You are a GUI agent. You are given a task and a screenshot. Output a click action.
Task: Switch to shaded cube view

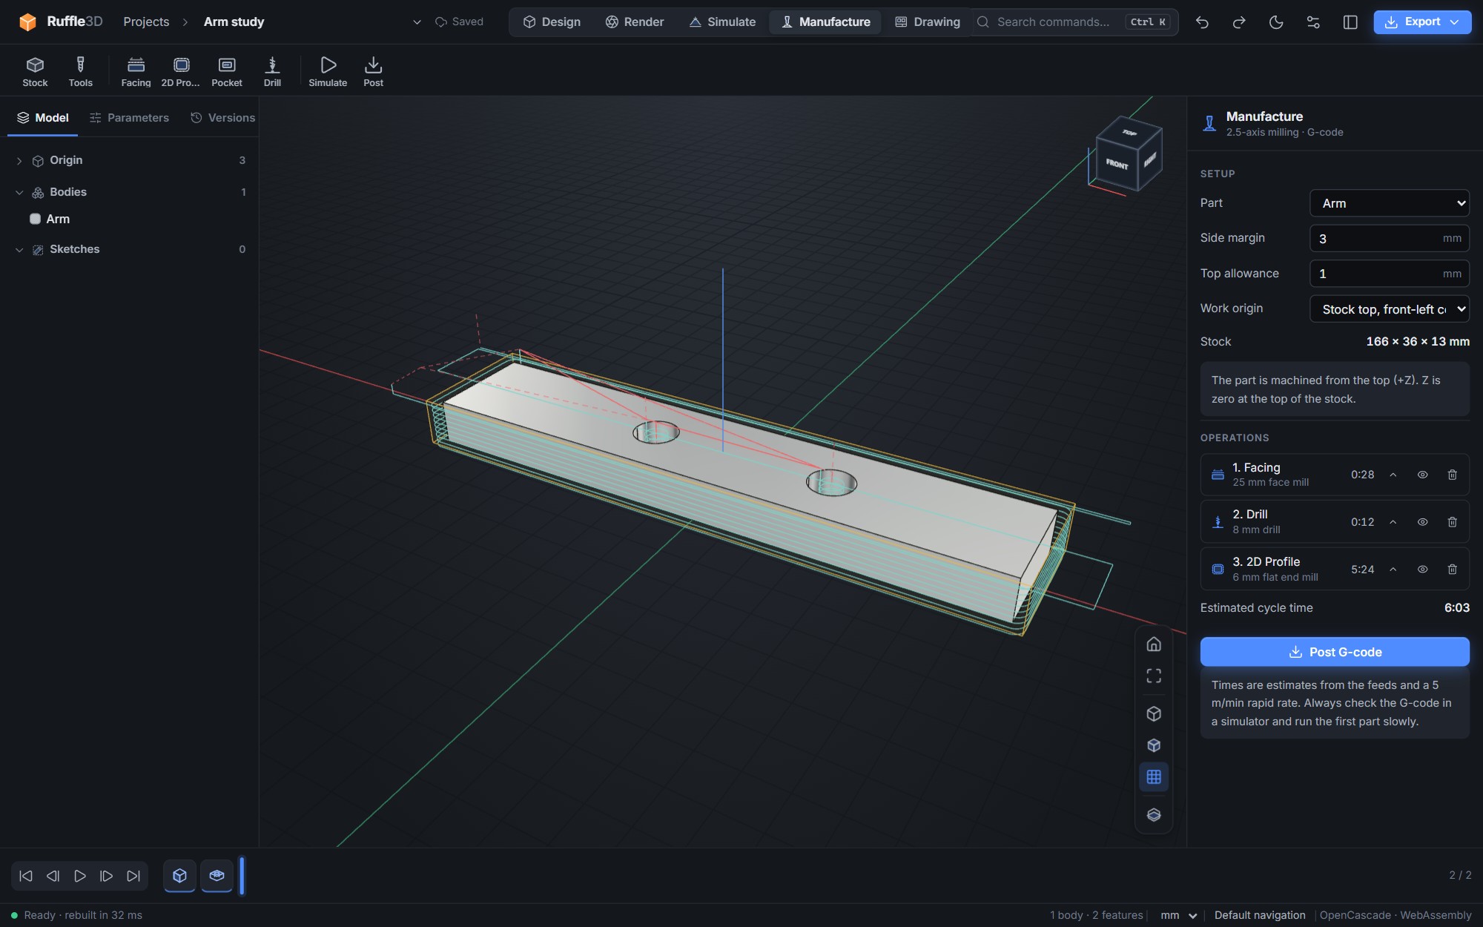coord(1154,745)
